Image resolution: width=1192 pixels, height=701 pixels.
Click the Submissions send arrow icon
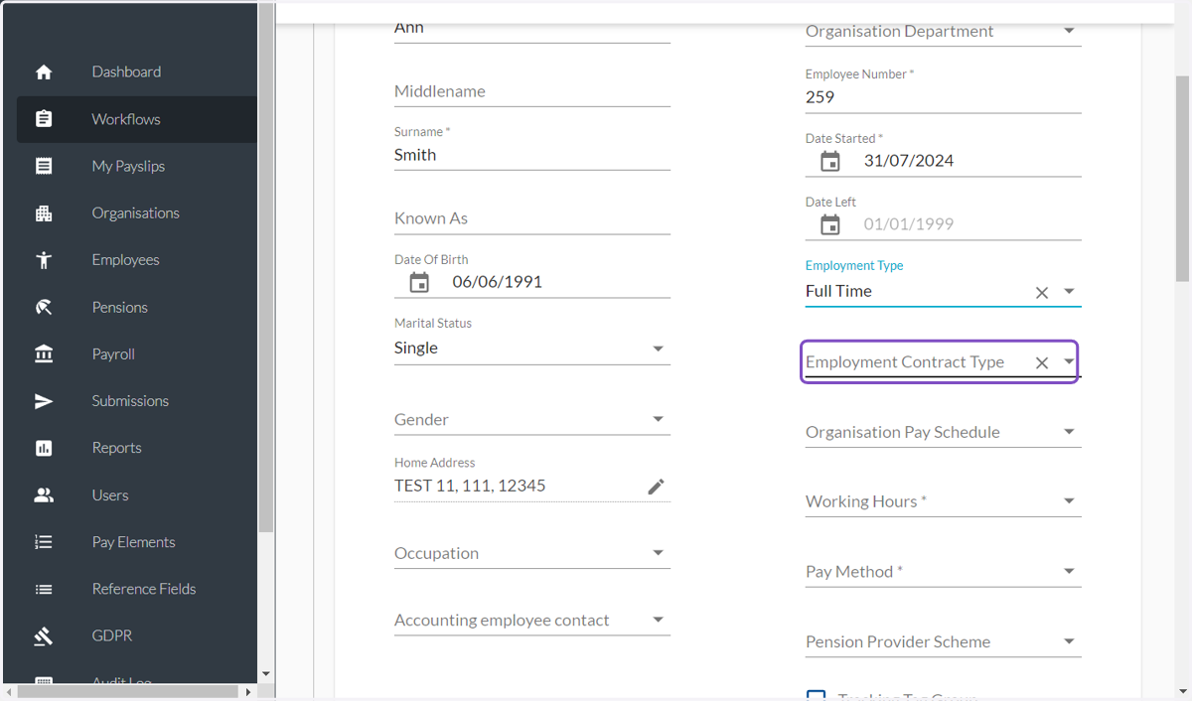tap(44, 401)
